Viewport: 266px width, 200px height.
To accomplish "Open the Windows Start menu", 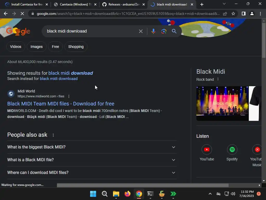I will click(93, 194).
